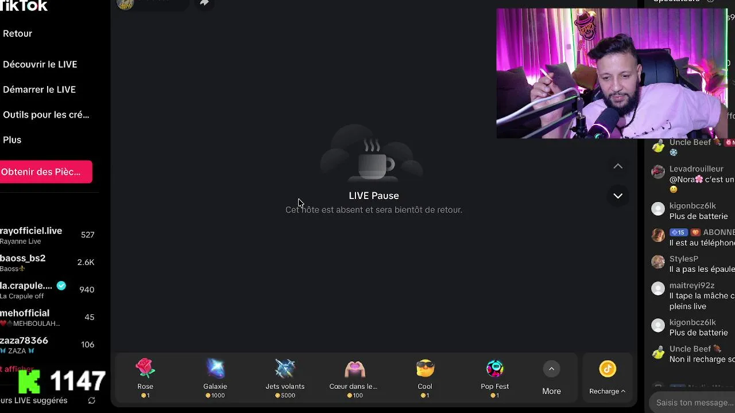Screen dimensions: 735x413
Task: Click Retour in sidebar
Action: pyautogui.click(x=17, y=33)
